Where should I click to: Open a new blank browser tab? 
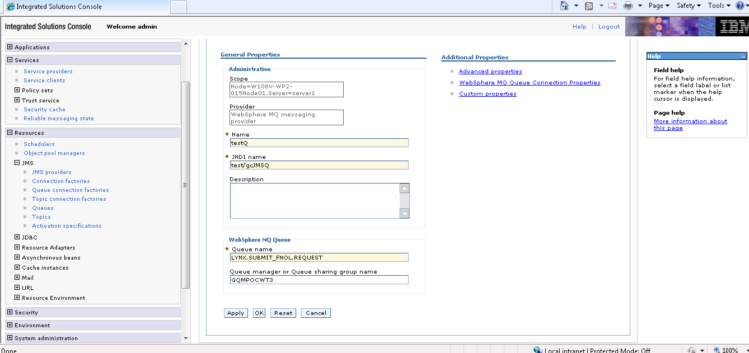[178, 7]
